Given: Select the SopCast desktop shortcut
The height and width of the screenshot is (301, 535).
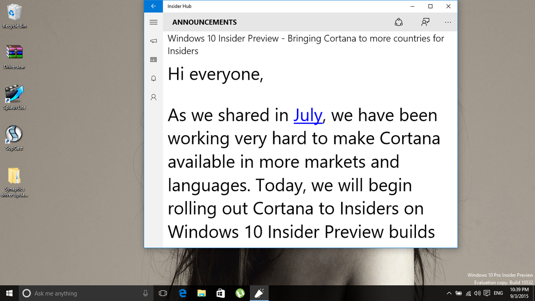Looking at the screenshot, I should (x=14, y=138).
